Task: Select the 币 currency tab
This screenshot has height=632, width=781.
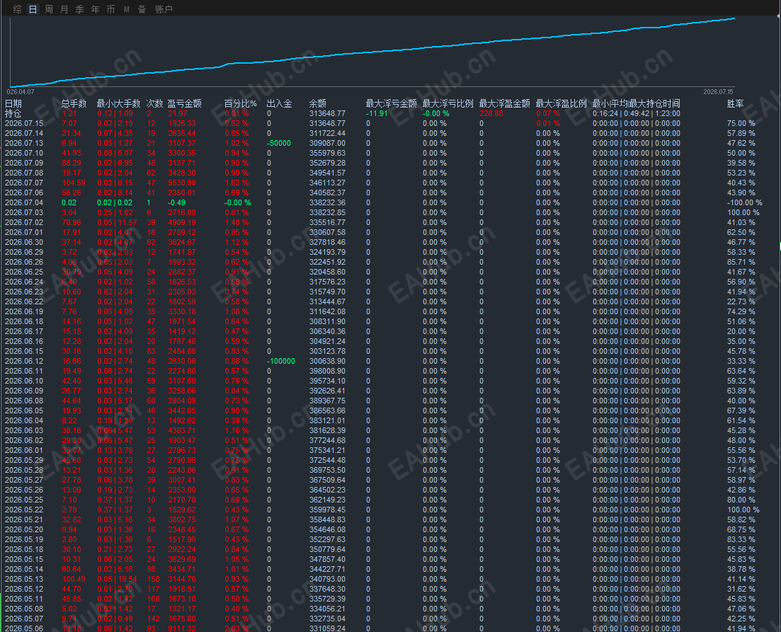Action: 110,9
